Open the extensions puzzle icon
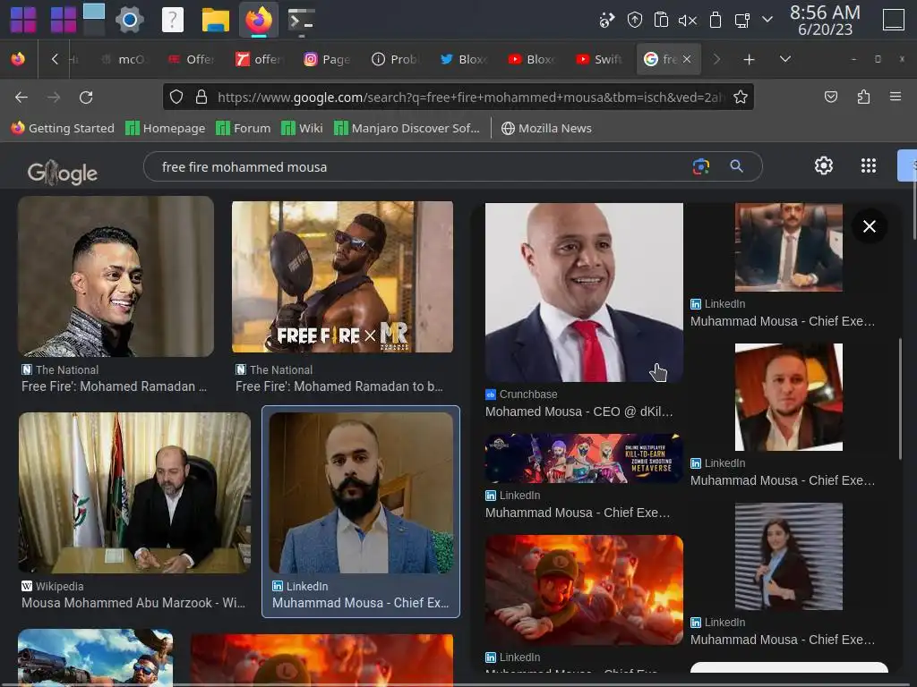Image resolution: width=917 pixels, height=687 pixels. [863, 97]
